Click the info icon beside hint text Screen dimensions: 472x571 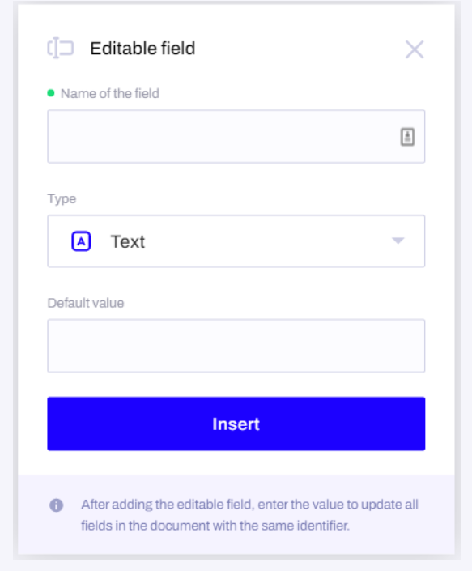[x=57, y=505]
